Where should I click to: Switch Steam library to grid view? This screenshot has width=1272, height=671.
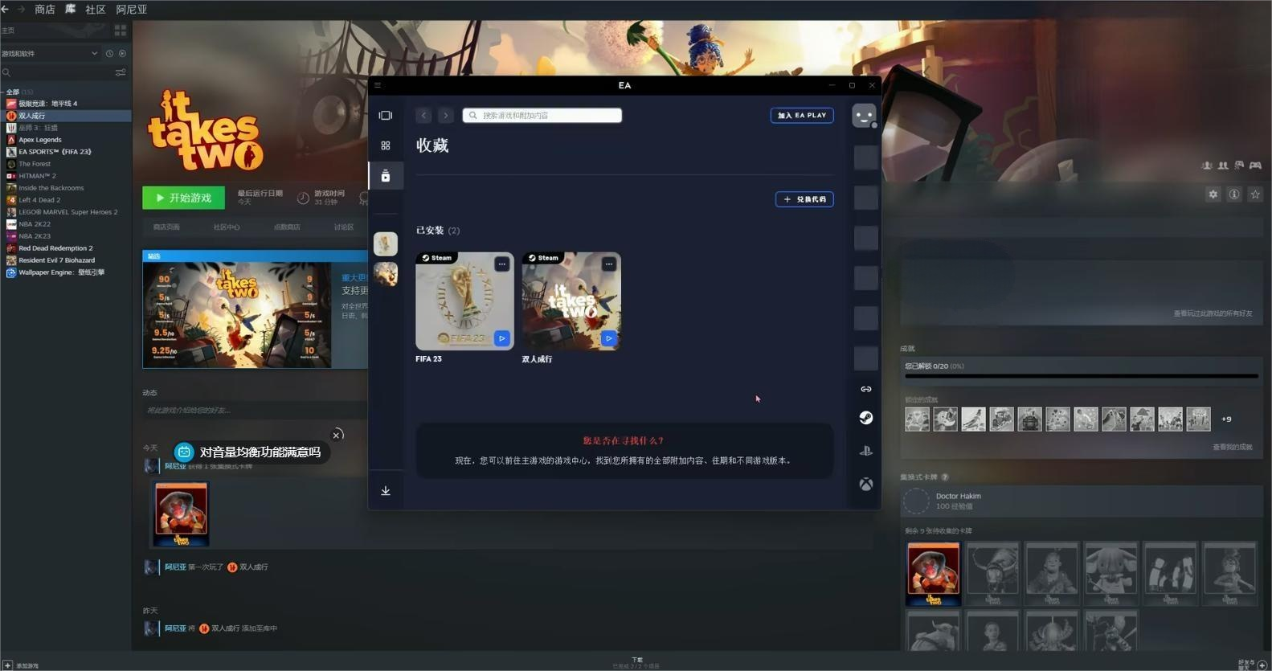pyautogui.click(x=121, y=31)
